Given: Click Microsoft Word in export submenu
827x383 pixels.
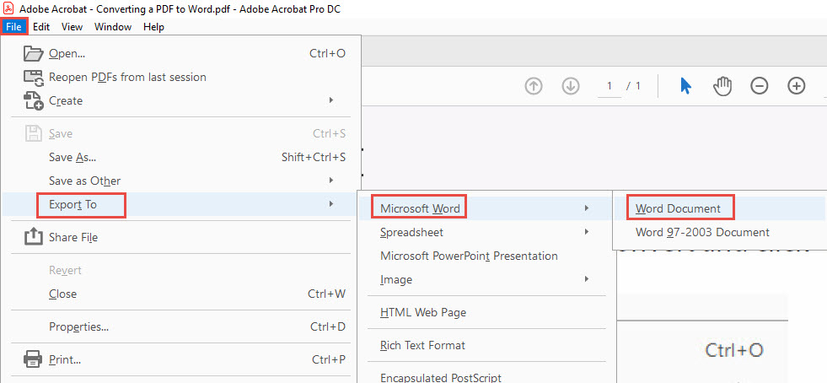Looking at the screenshot, I should click(420, 209).
